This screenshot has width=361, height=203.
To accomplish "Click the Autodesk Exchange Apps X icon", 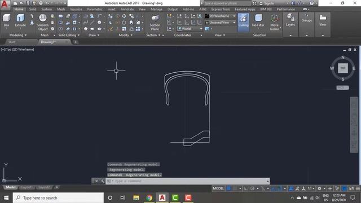I will click(293, 3).
